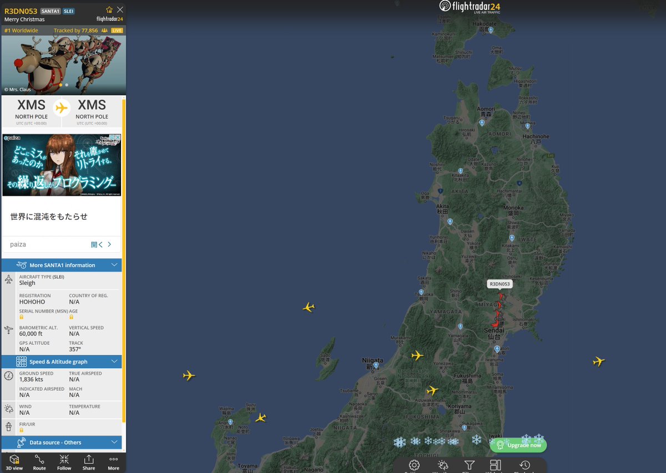Collapse the Speed & Altitude graph section
The width and height of the screenshot is (666, 473).
[x=62, y=362]
